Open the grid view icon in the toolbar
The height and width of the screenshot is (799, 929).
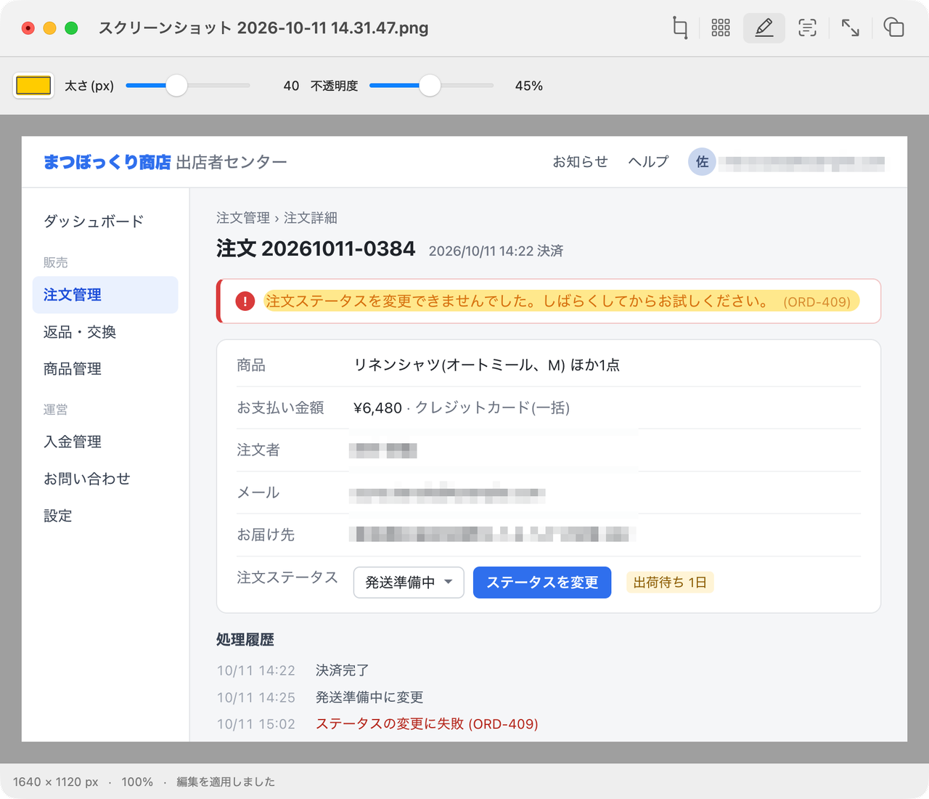(x=721, y=28)
